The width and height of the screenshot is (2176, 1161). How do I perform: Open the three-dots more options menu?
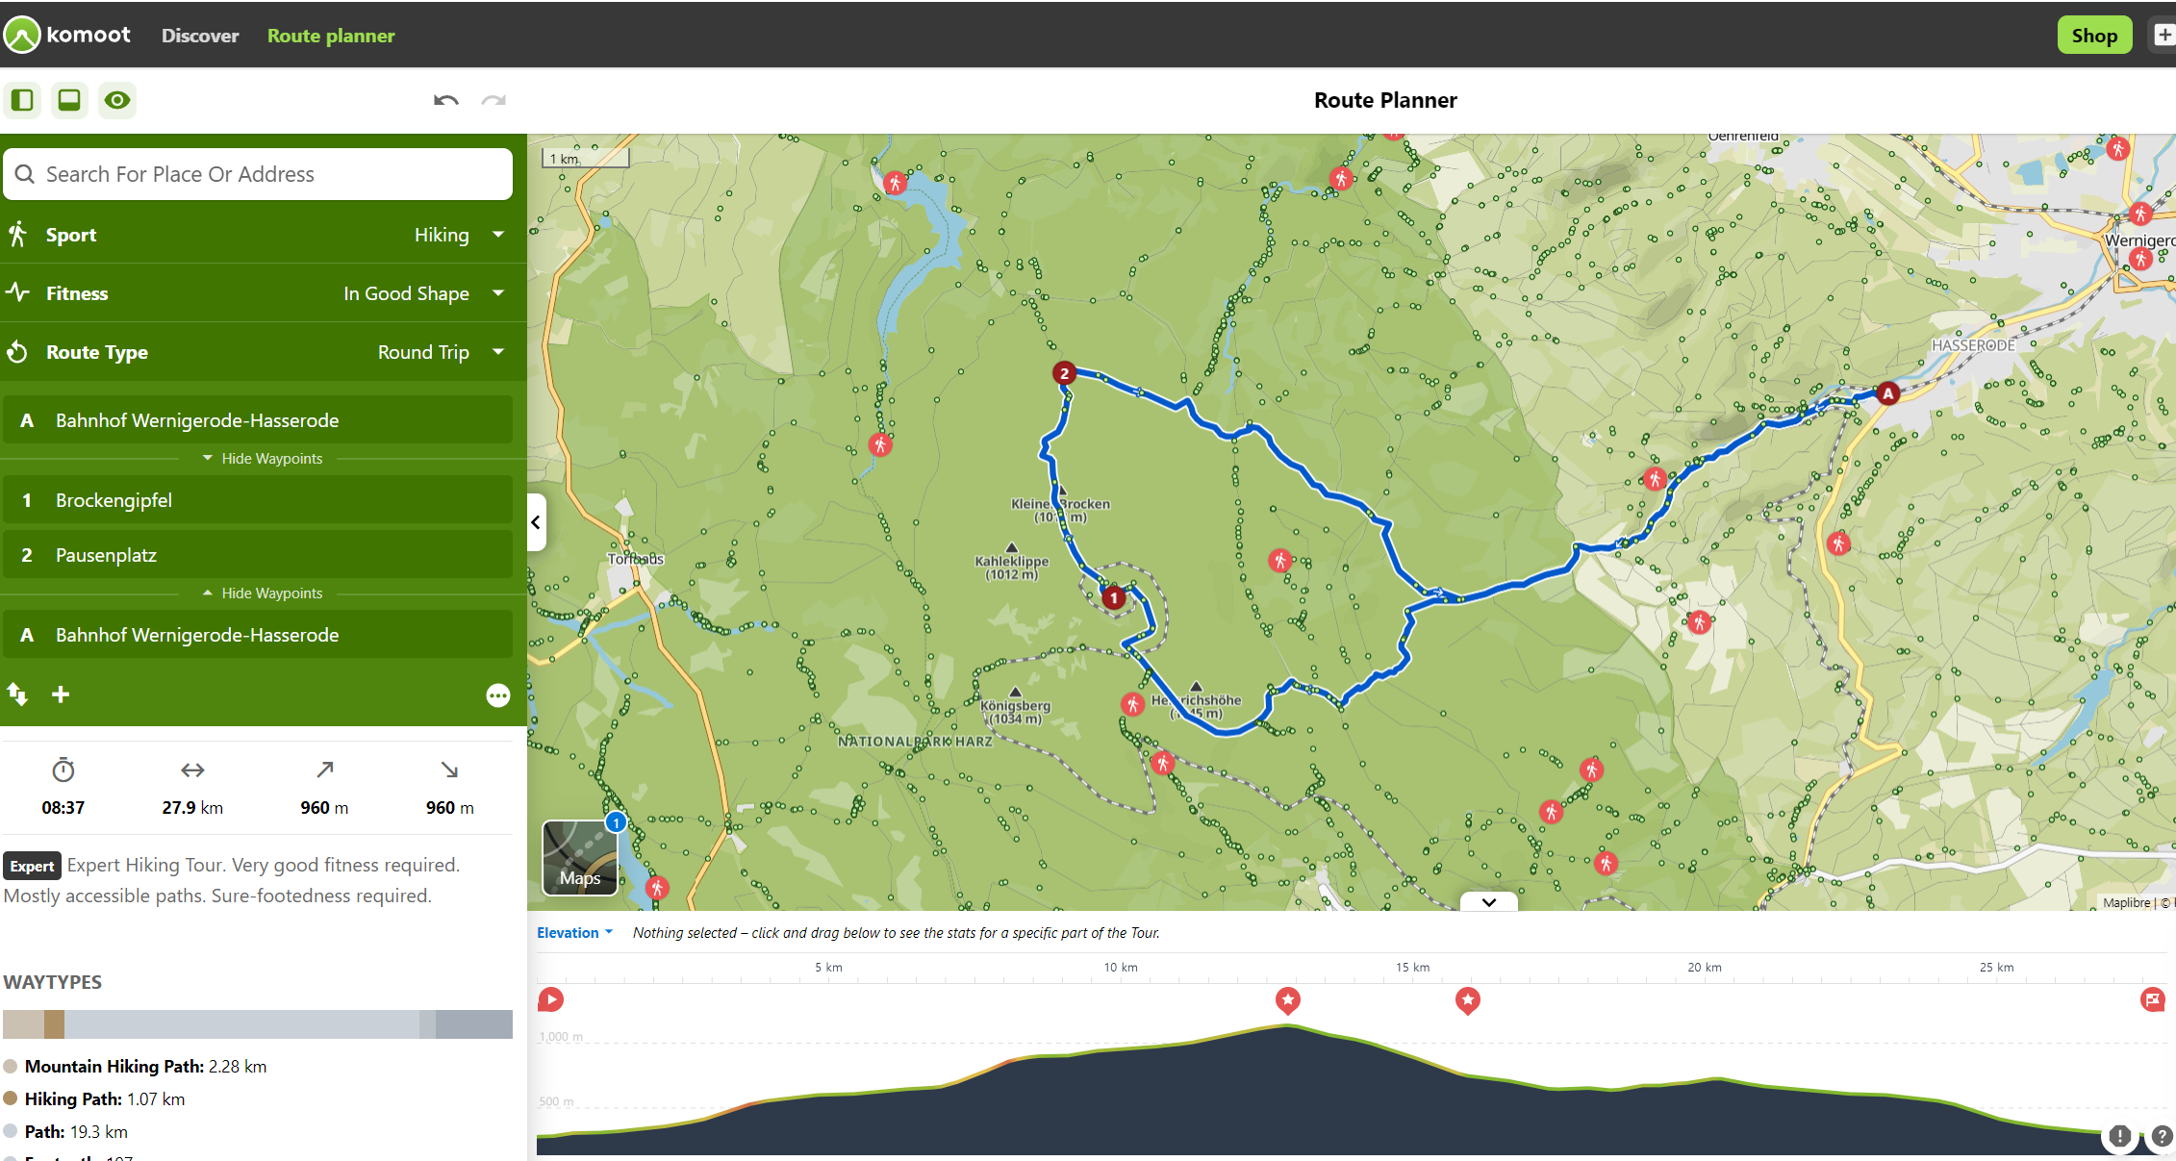click(497, 695)
